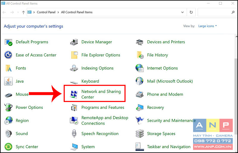This screenshot has height=153, width=238.
Task: Open the Region globe icon
Action: (8, 120)
